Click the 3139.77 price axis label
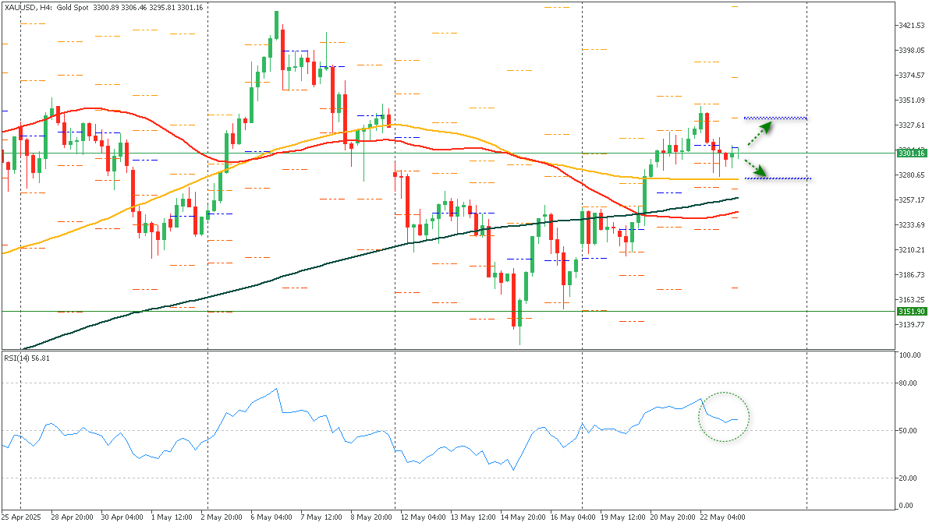Image resolution: width=936 pixels, height=526 pixels. click(911, 325)
